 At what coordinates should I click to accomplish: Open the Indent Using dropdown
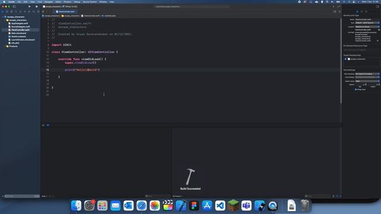click(367, 81)
